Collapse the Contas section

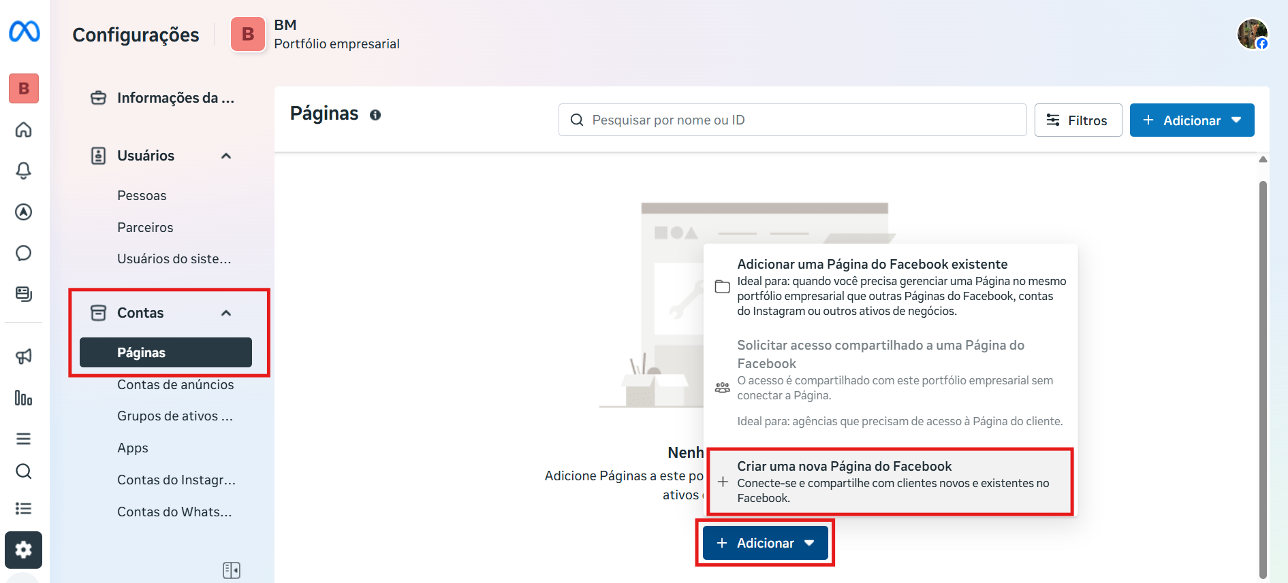coord(226,313)
